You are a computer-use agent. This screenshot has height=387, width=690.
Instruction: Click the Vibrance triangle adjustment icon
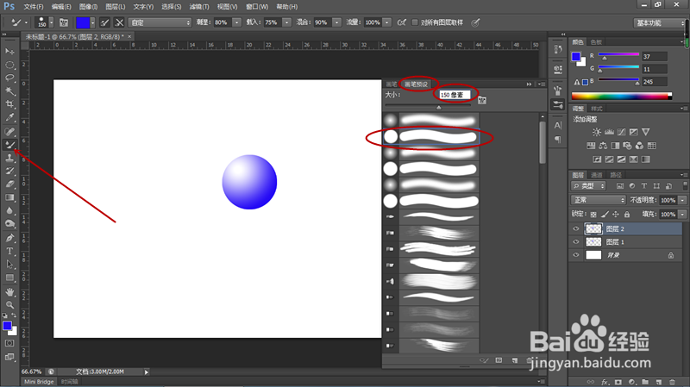[645, 132]
